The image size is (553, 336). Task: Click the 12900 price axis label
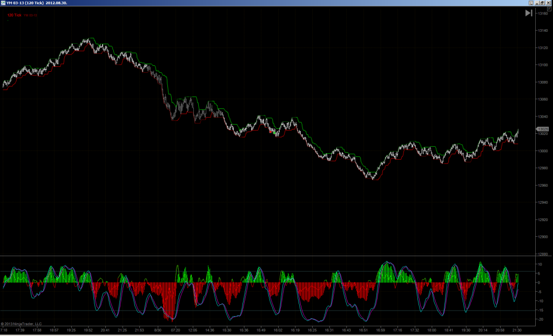pos(543,237)
